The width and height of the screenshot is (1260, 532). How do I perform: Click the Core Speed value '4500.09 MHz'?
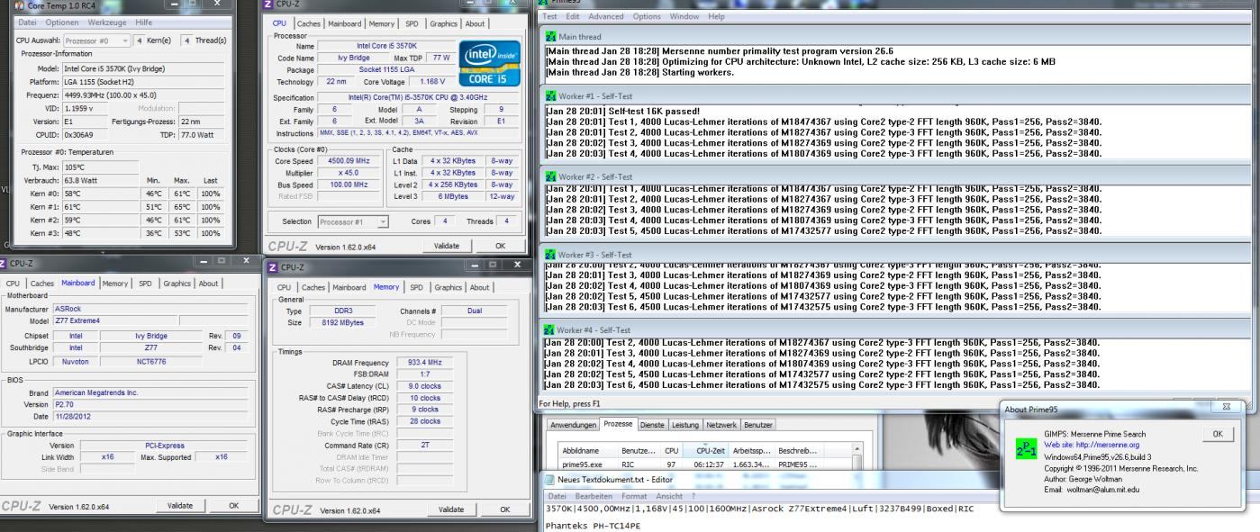[347, 160]
